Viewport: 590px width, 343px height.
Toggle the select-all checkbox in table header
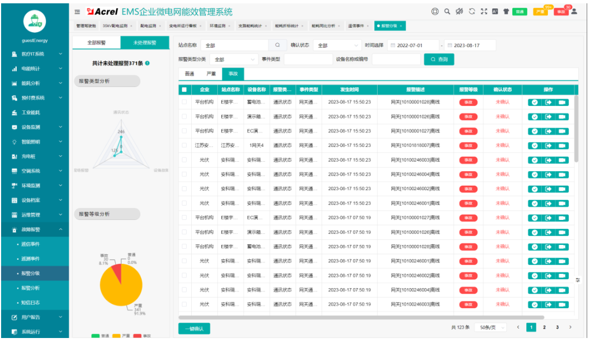pos(184,90)
